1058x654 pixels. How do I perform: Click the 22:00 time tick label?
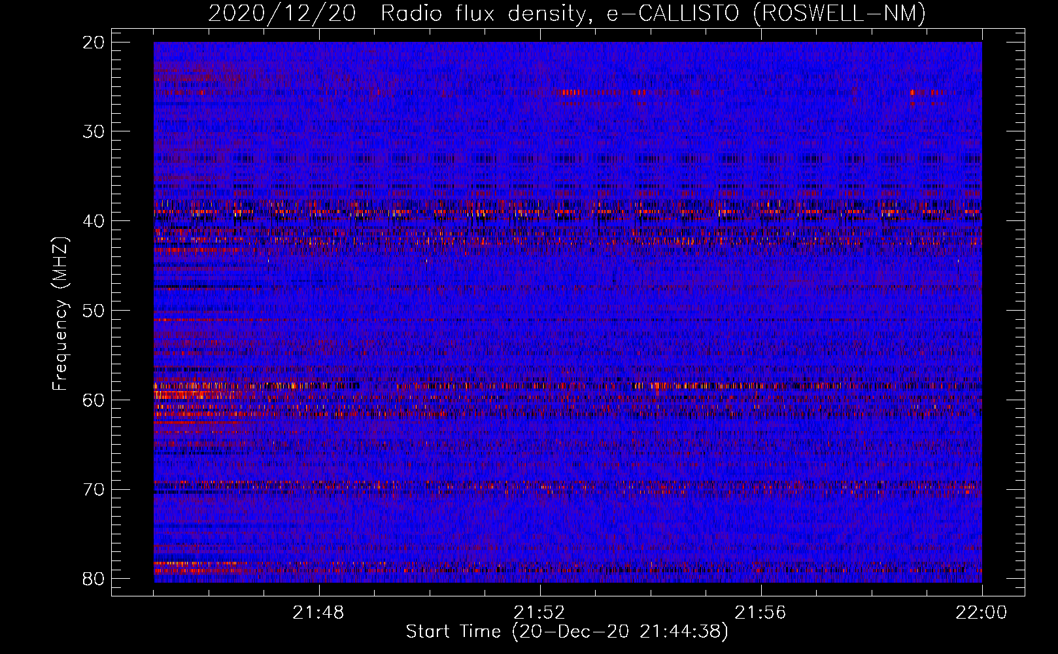click(x=981, y=613)
